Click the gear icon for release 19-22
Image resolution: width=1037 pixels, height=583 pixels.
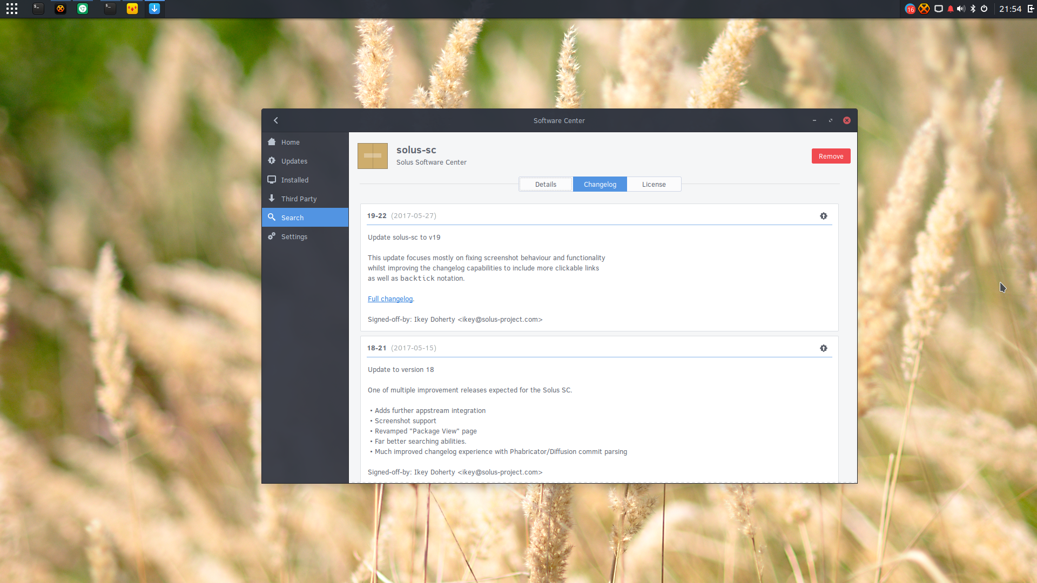[824, 216]
